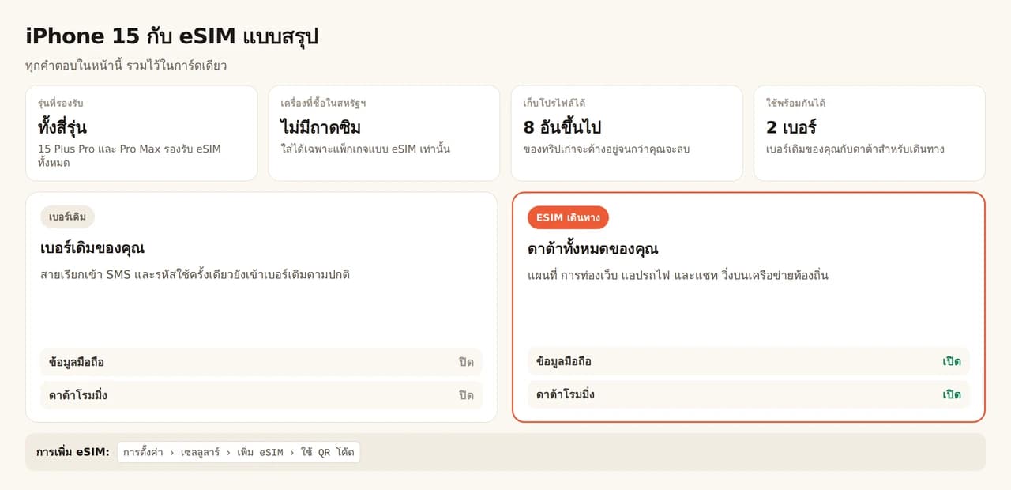
Task: Click the subtitle under the page title
Action: [126, 66]
